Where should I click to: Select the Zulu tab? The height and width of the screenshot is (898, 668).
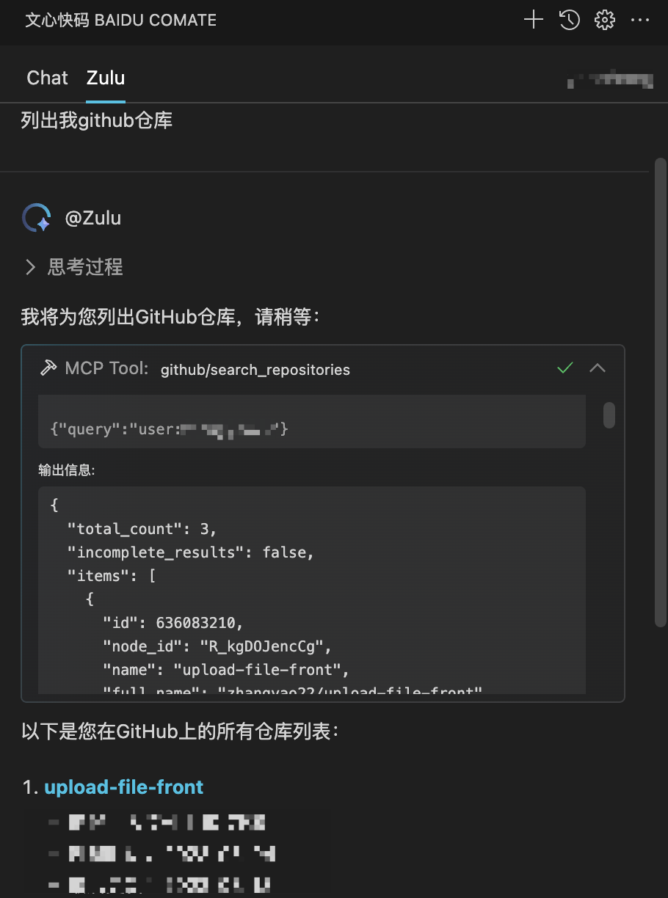[x=106, y=78]
